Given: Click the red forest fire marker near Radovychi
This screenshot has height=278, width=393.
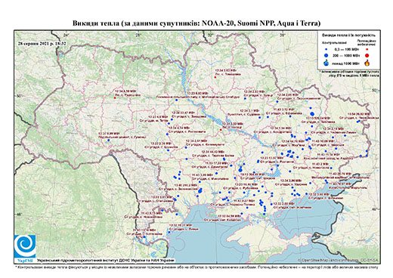Looking at the screenshot, I should click(x=115, y=98).
